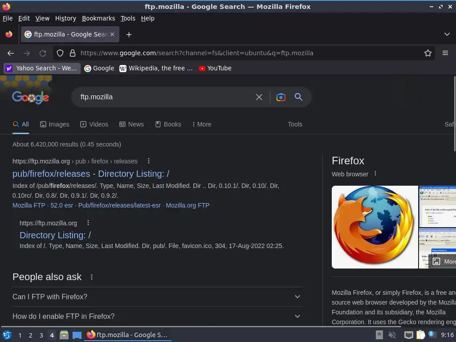Launch the file manager from the taskbar
The image size is (456, 342).
tap(64, 335)
